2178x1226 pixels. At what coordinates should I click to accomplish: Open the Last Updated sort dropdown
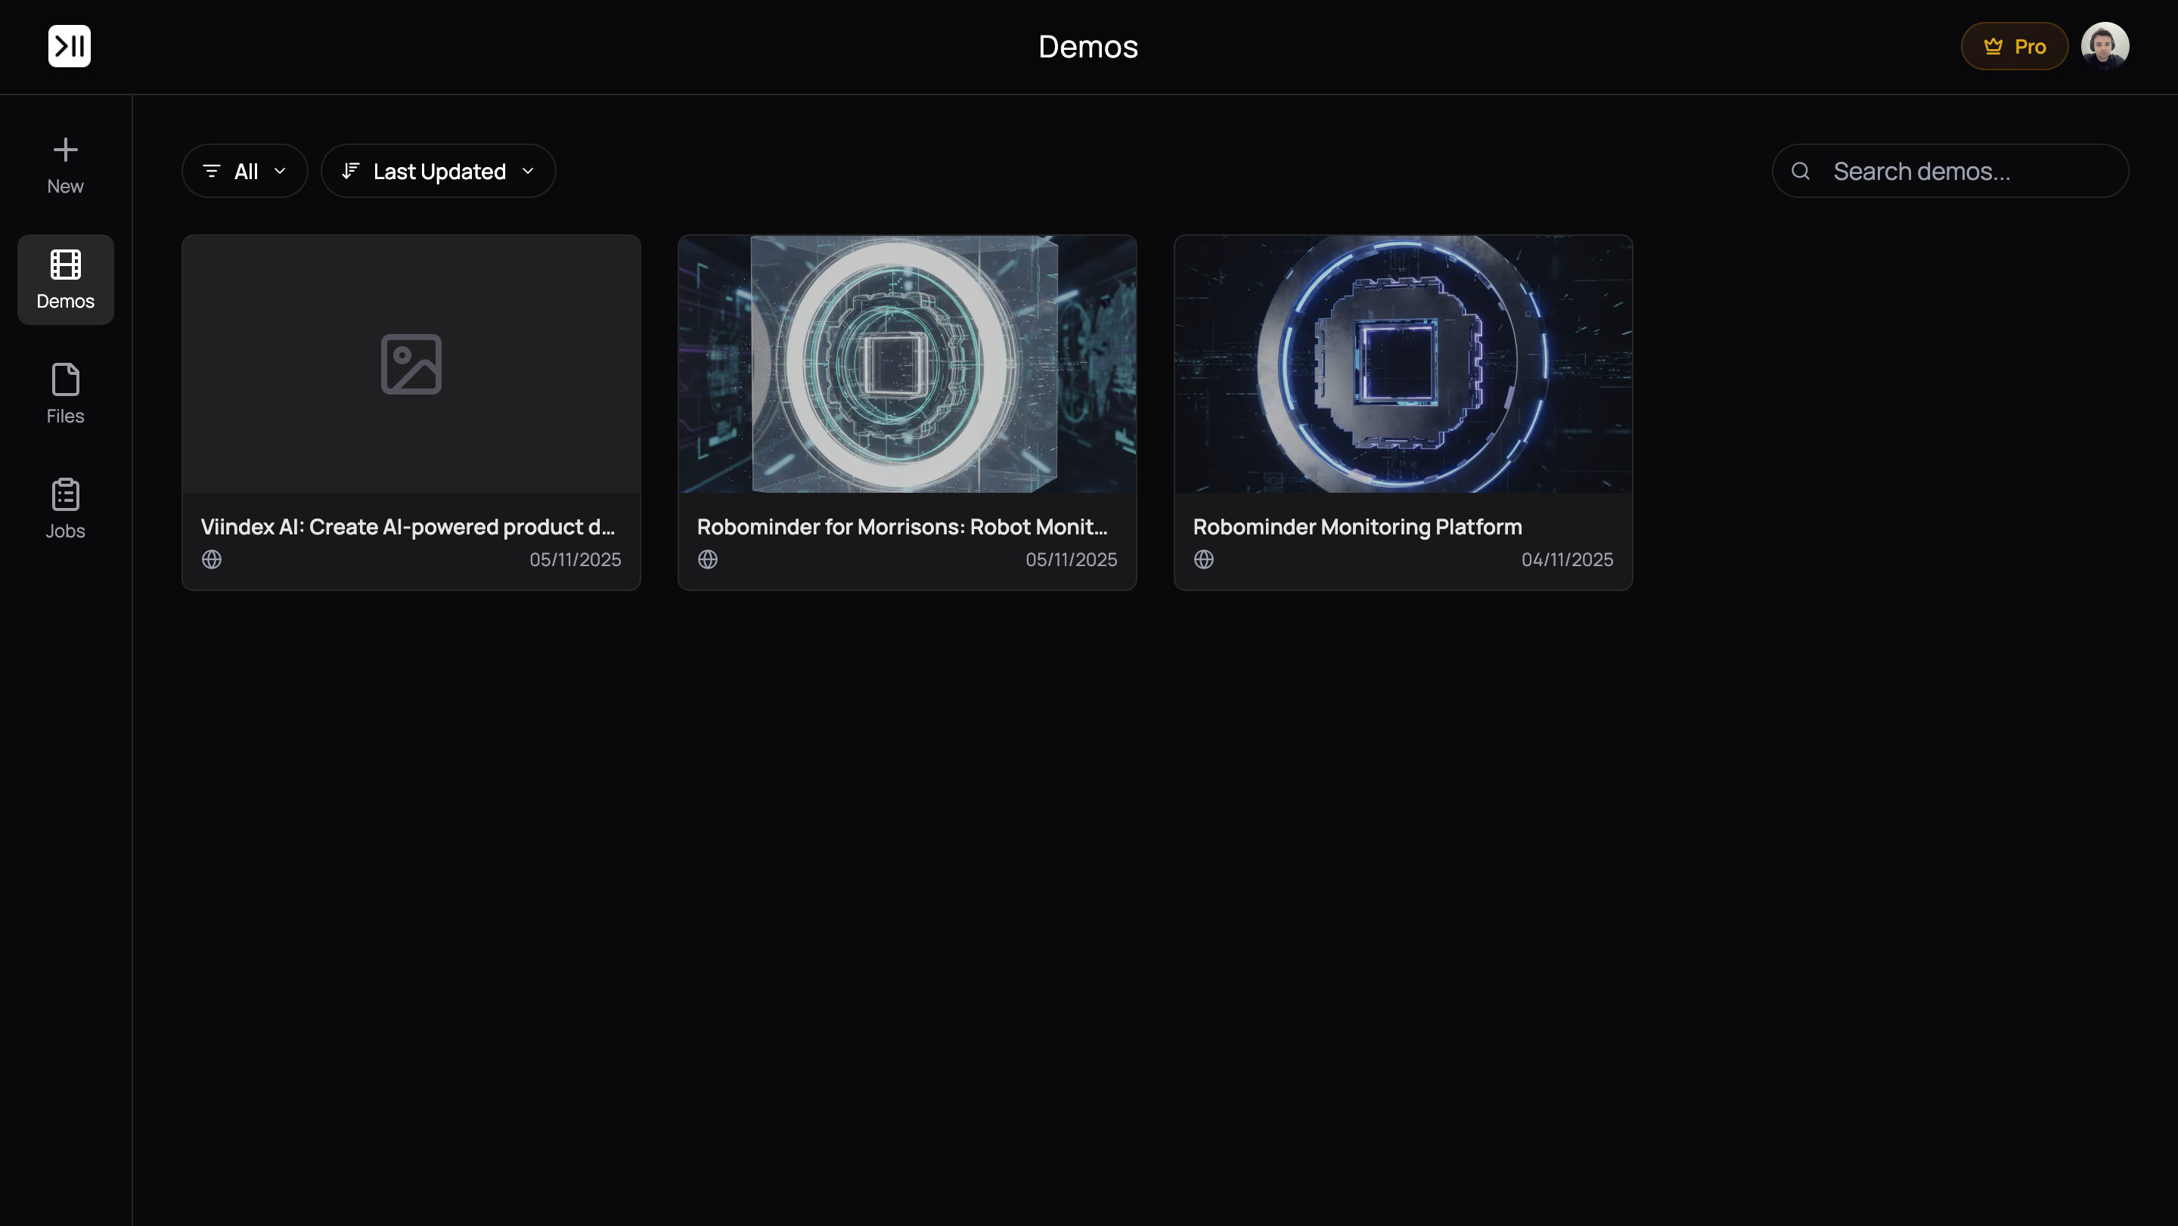[x=438, y=171]
